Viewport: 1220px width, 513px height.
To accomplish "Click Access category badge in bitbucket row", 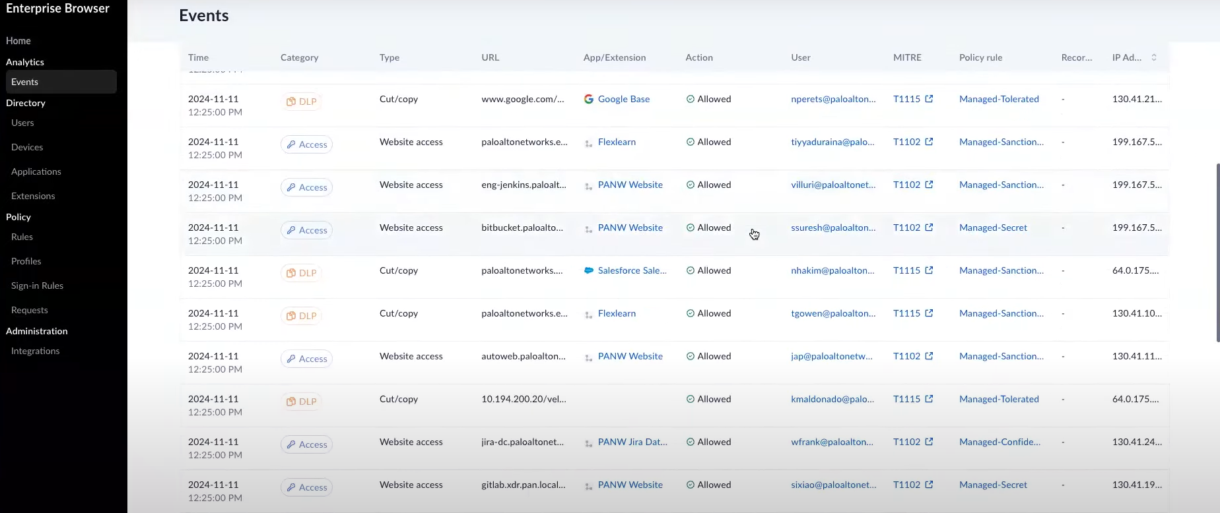I will click(306, 230).
